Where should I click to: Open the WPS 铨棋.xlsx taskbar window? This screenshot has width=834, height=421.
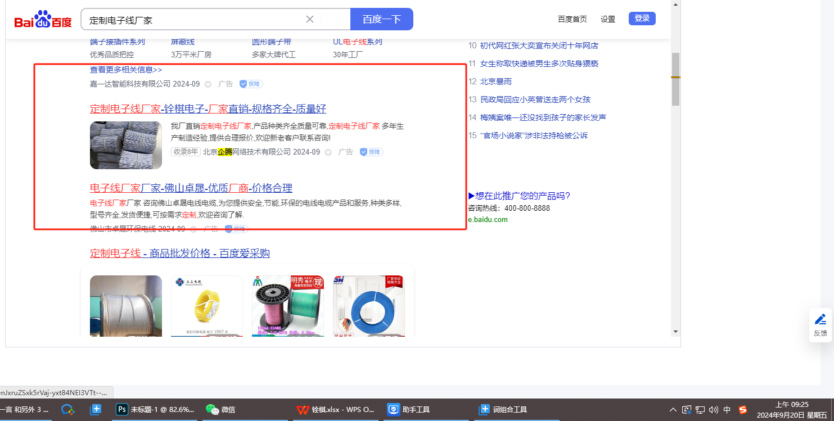(336, 410)
